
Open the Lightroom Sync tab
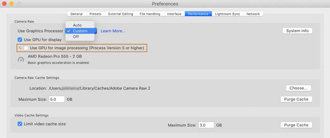[x=227, y=14]
